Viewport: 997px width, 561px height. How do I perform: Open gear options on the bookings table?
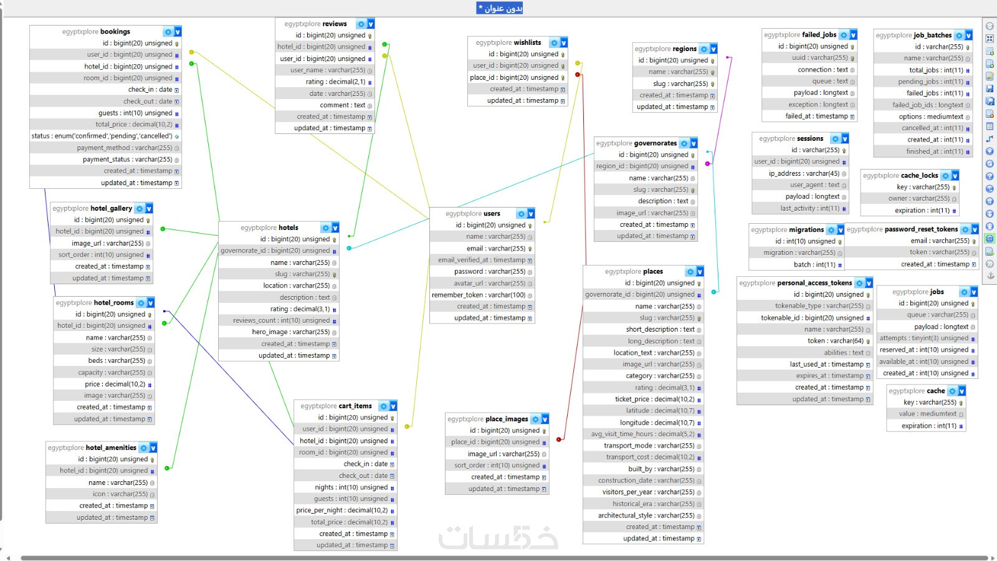tap(168, 31)
